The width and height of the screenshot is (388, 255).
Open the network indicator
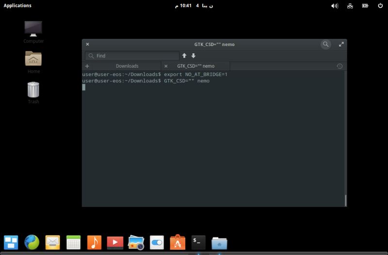coord(350,6)
